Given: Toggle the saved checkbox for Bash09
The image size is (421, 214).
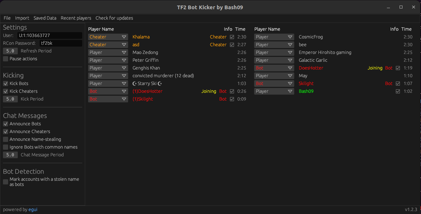Looking at the screenshot, I should 398,91.
